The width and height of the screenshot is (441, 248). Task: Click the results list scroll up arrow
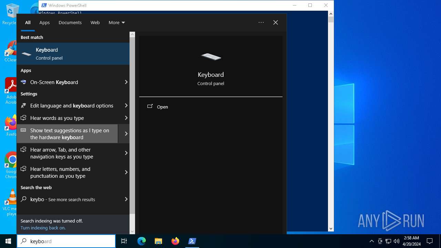tap(132, 34)
